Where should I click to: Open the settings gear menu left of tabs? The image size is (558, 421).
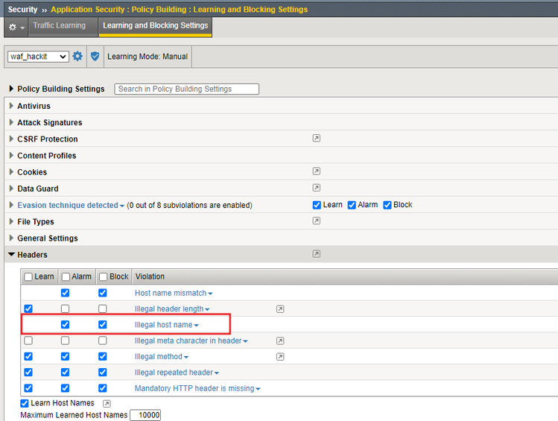(16, 27)
